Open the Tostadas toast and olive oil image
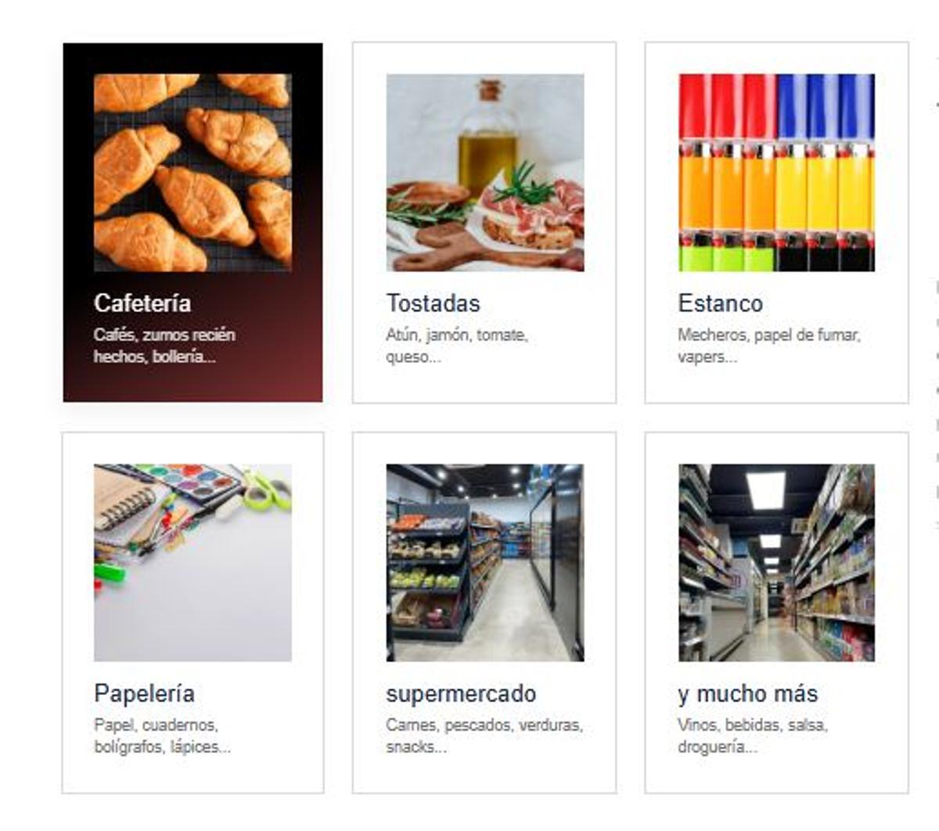The height and width of the screenshot is (831, 939). [x=485, y=173]
